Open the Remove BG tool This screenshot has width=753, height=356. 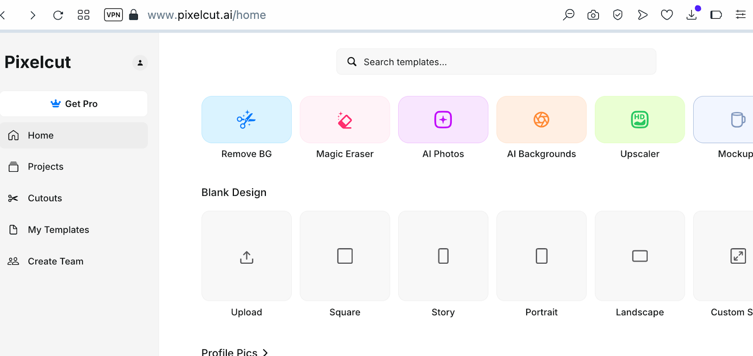pyautogui.click(x=247, y=120)
